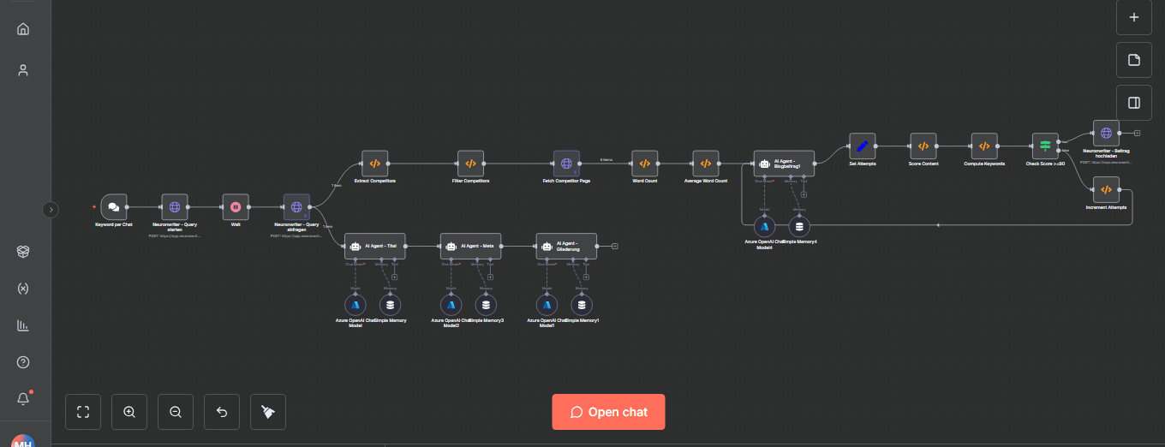Open the AI Agent - Blogbeitrag1 node
The height and width of the screenshot is (447, 1165).
784,163
